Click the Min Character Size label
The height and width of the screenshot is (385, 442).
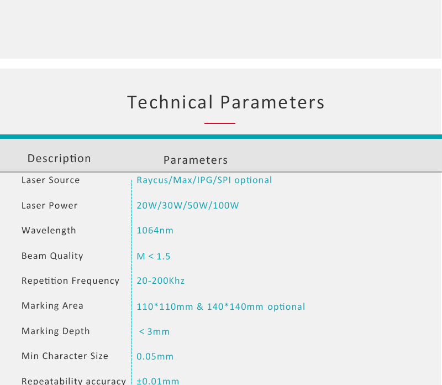(x=65, y=356)
